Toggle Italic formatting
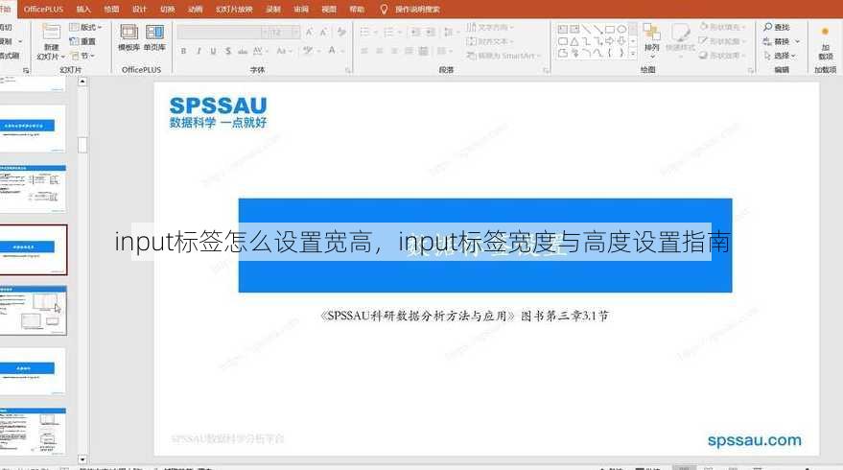The image size is (843, 470). pos(199,51)
